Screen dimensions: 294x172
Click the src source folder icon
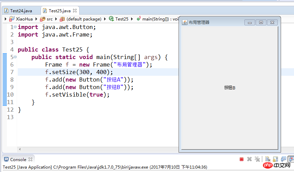(43, 19)
